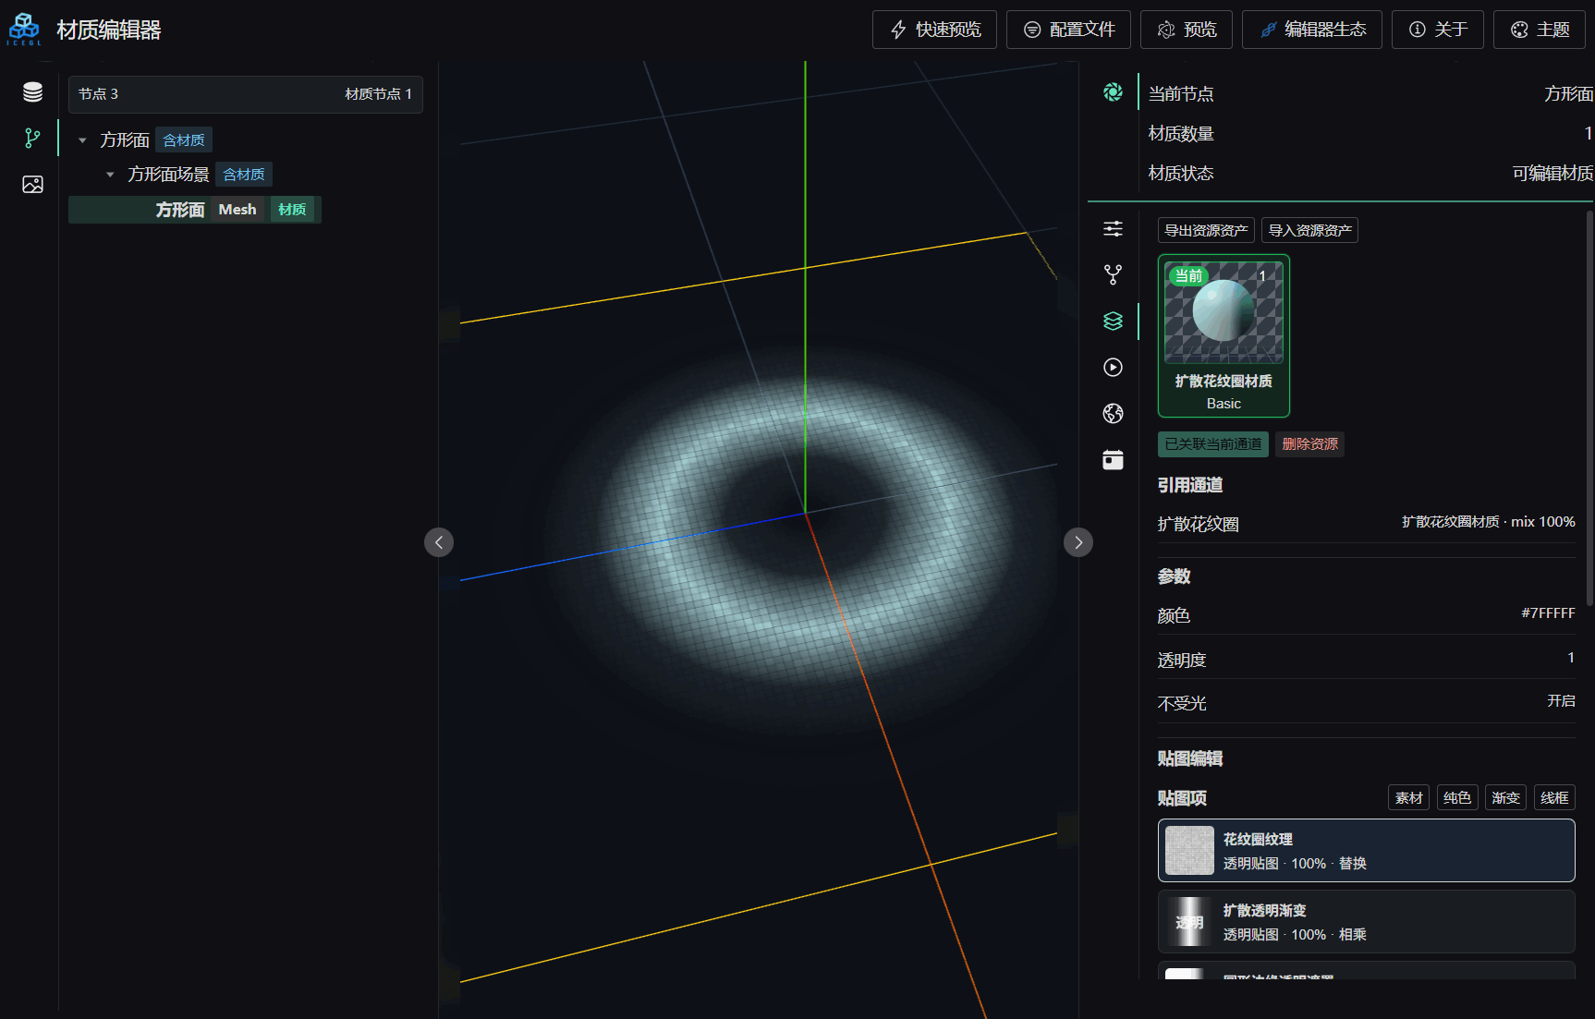
Task: Click 导入资源资产 button
Action: pos(1310,230)
